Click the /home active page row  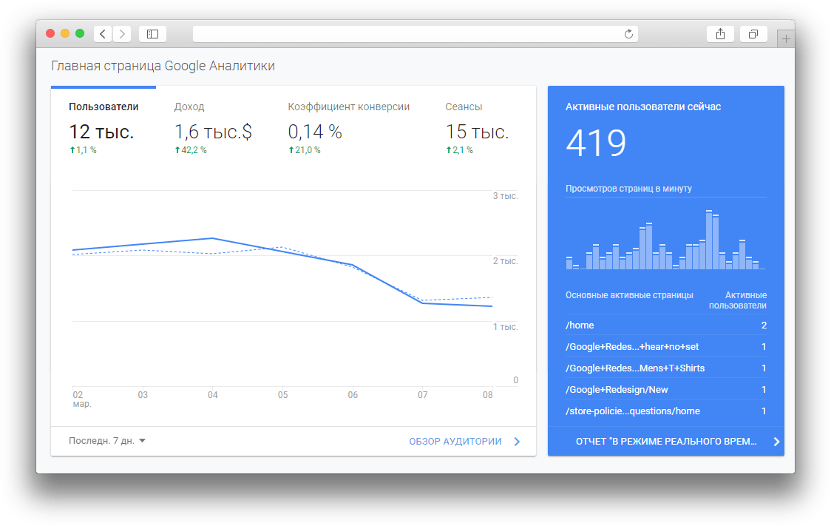pyautogui.click(x=665, y=326)
